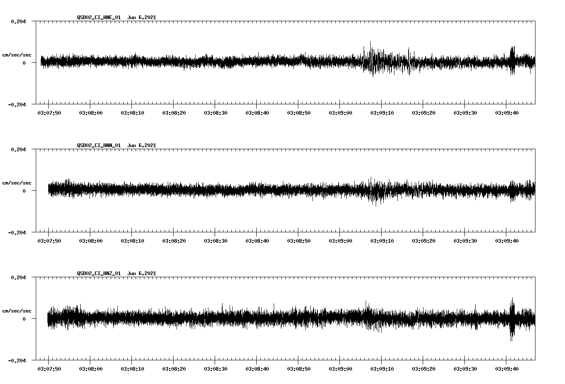The height and width of the screenshot is (384, 565).
Task: Select 03:09:30 time label under HNZ plot
Action: [465, 369]
